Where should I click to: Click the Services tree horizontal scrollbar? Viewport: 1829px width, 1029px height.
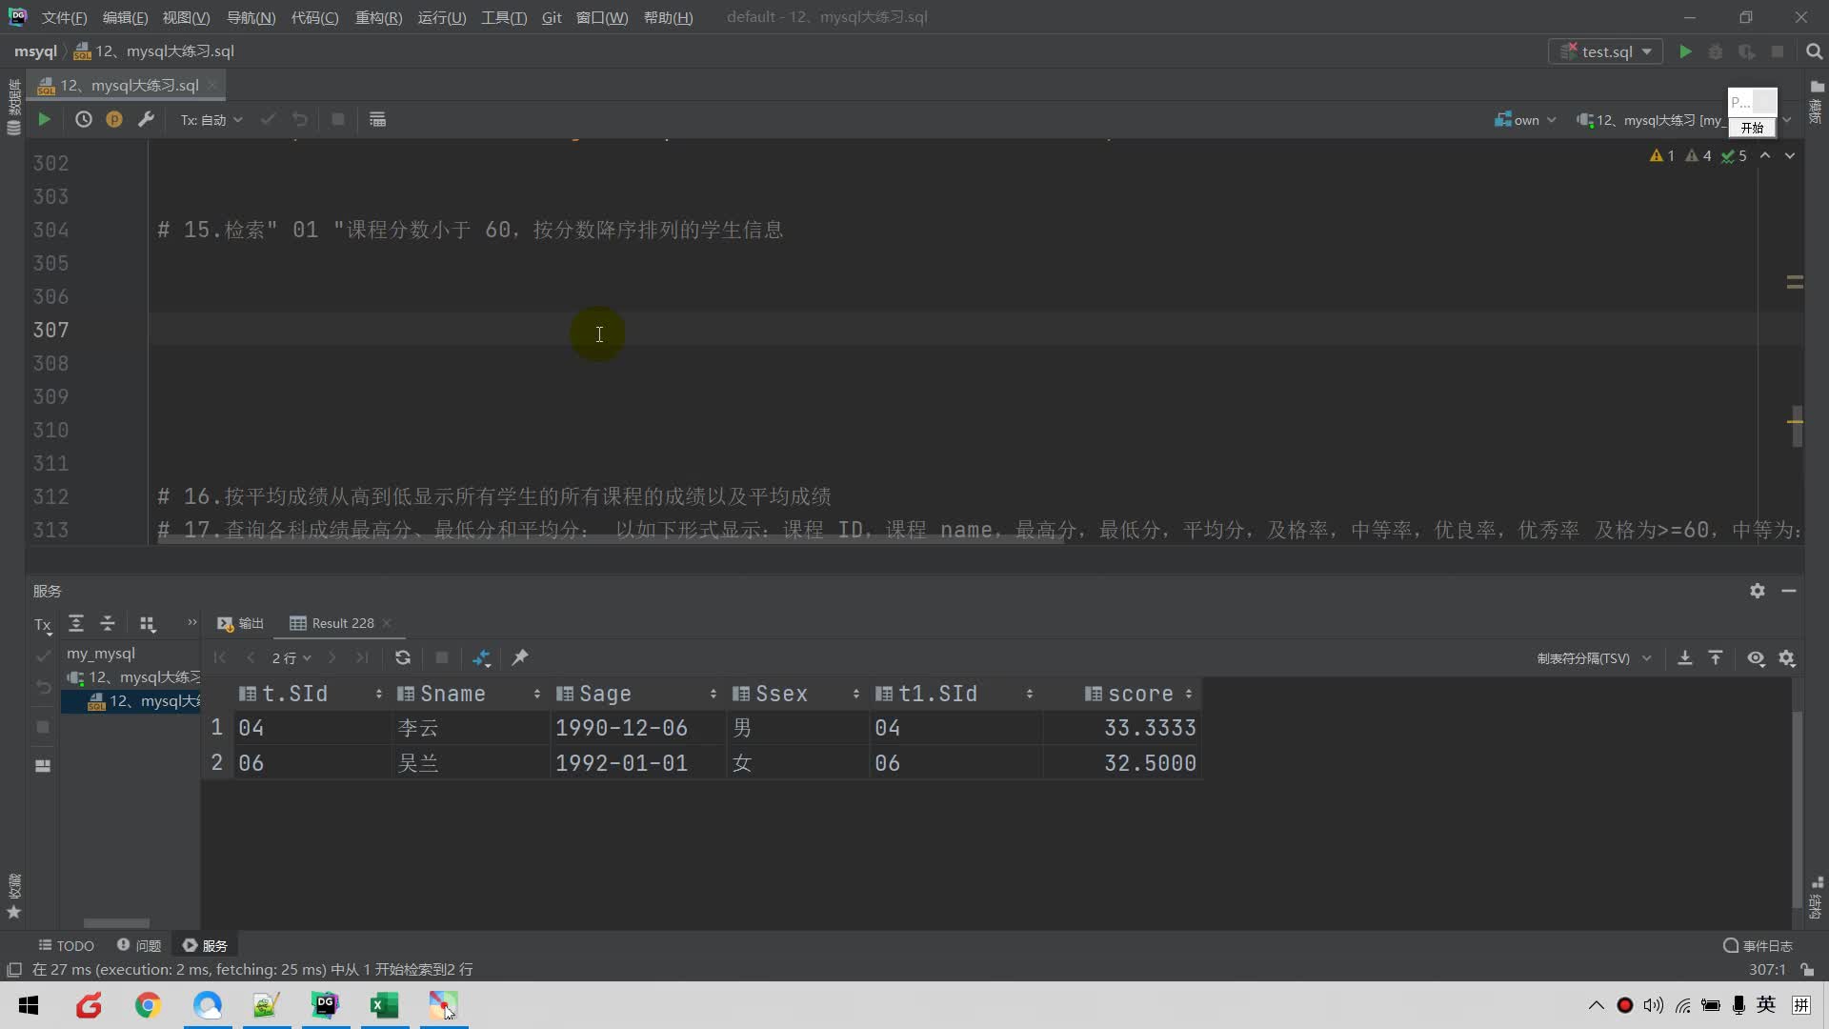pos(116,922)
